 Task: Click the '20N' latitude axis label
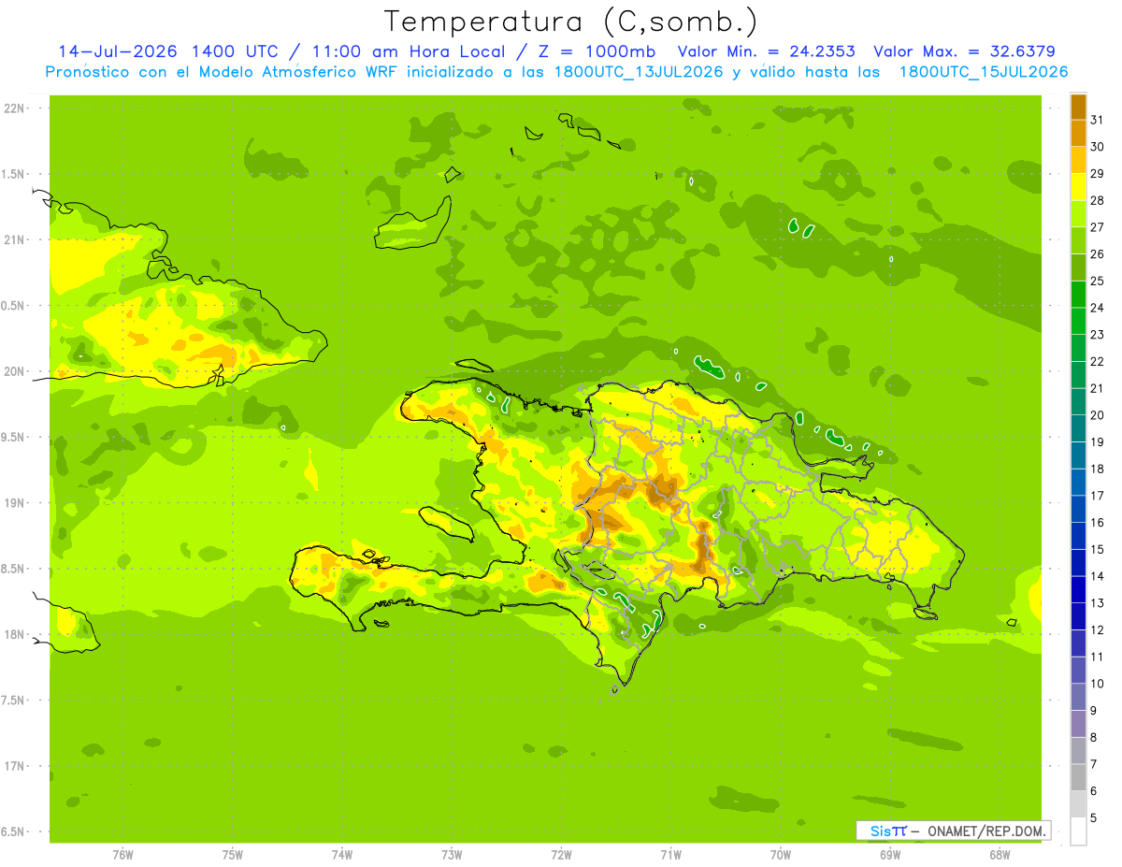point(14,371)
